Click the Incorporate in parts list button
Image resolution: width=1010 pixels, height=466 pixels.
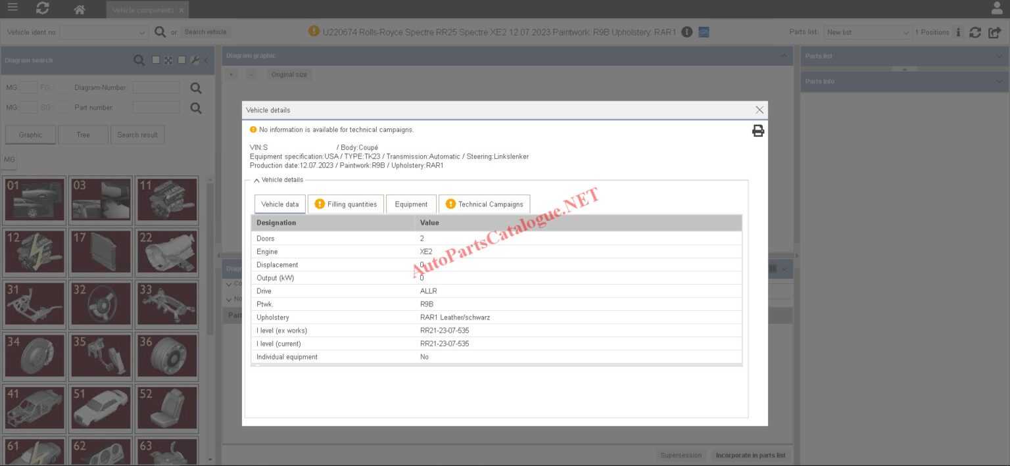(750, 455)
